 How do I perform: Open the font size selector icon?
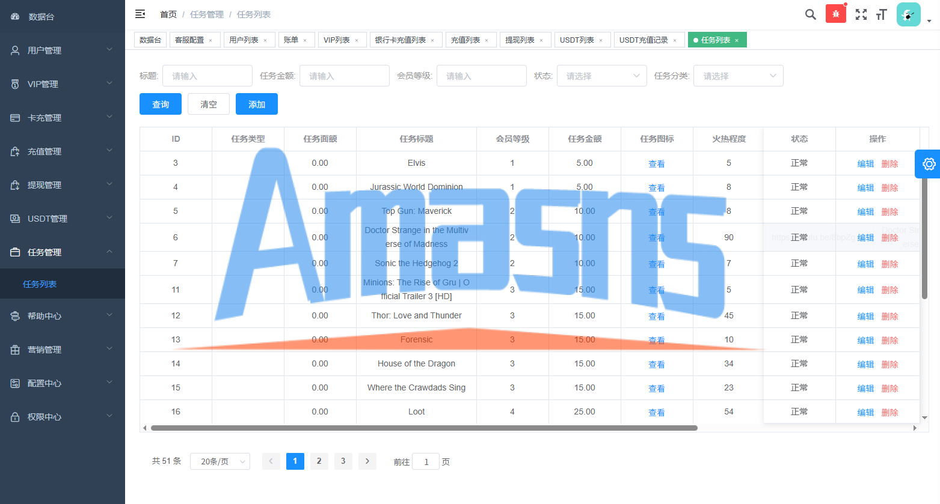(882, 14)
